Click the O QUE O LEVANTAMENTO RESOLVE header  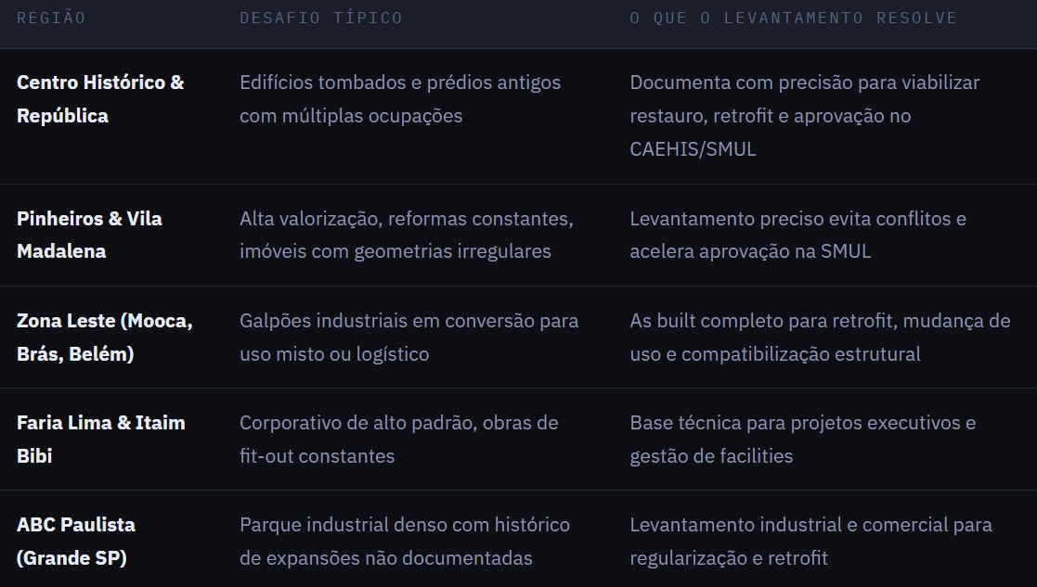click(793, 18)
